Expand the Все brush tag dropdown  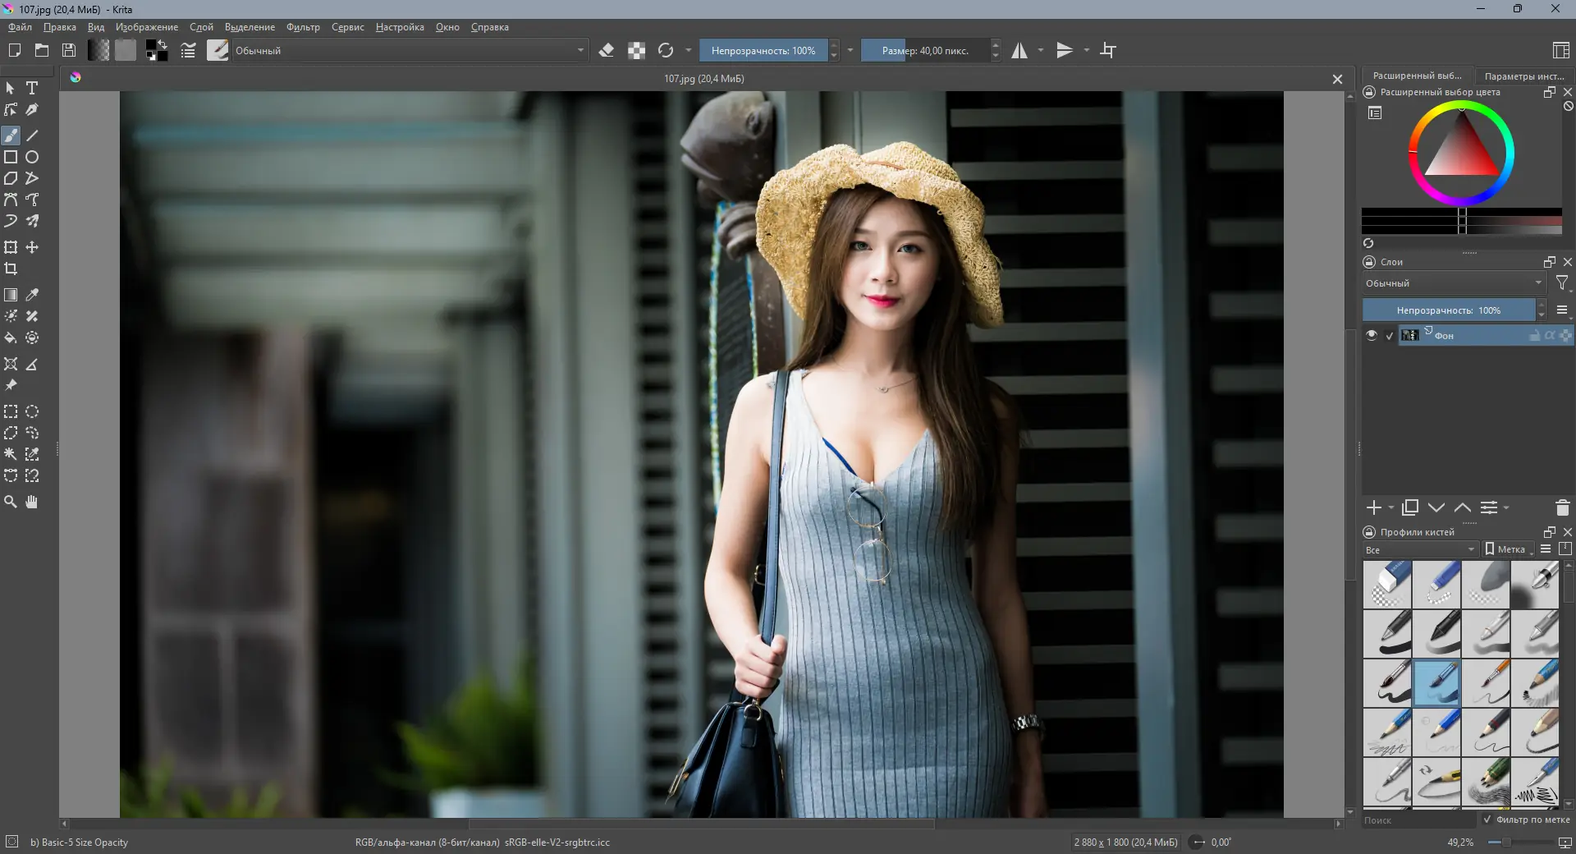click(1419, 549)
